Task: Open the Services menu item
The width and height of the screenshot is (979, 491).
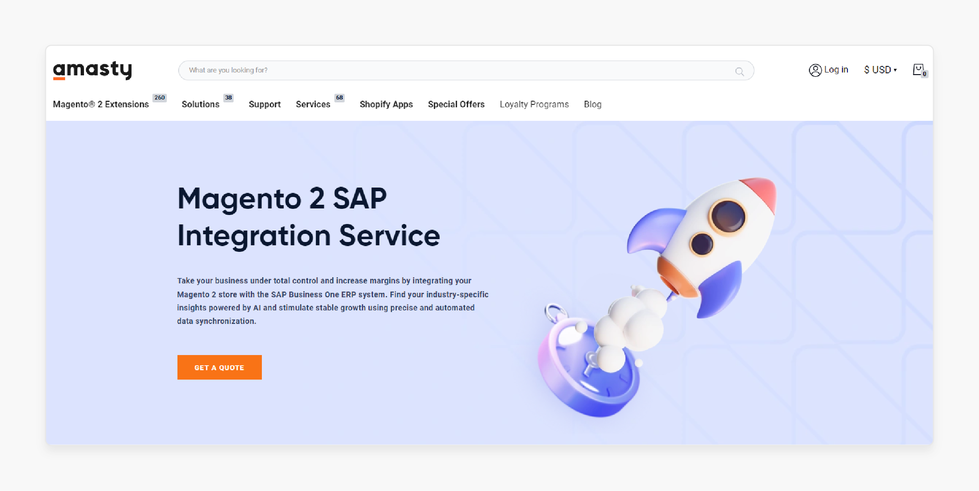Action: click(313, 104)
